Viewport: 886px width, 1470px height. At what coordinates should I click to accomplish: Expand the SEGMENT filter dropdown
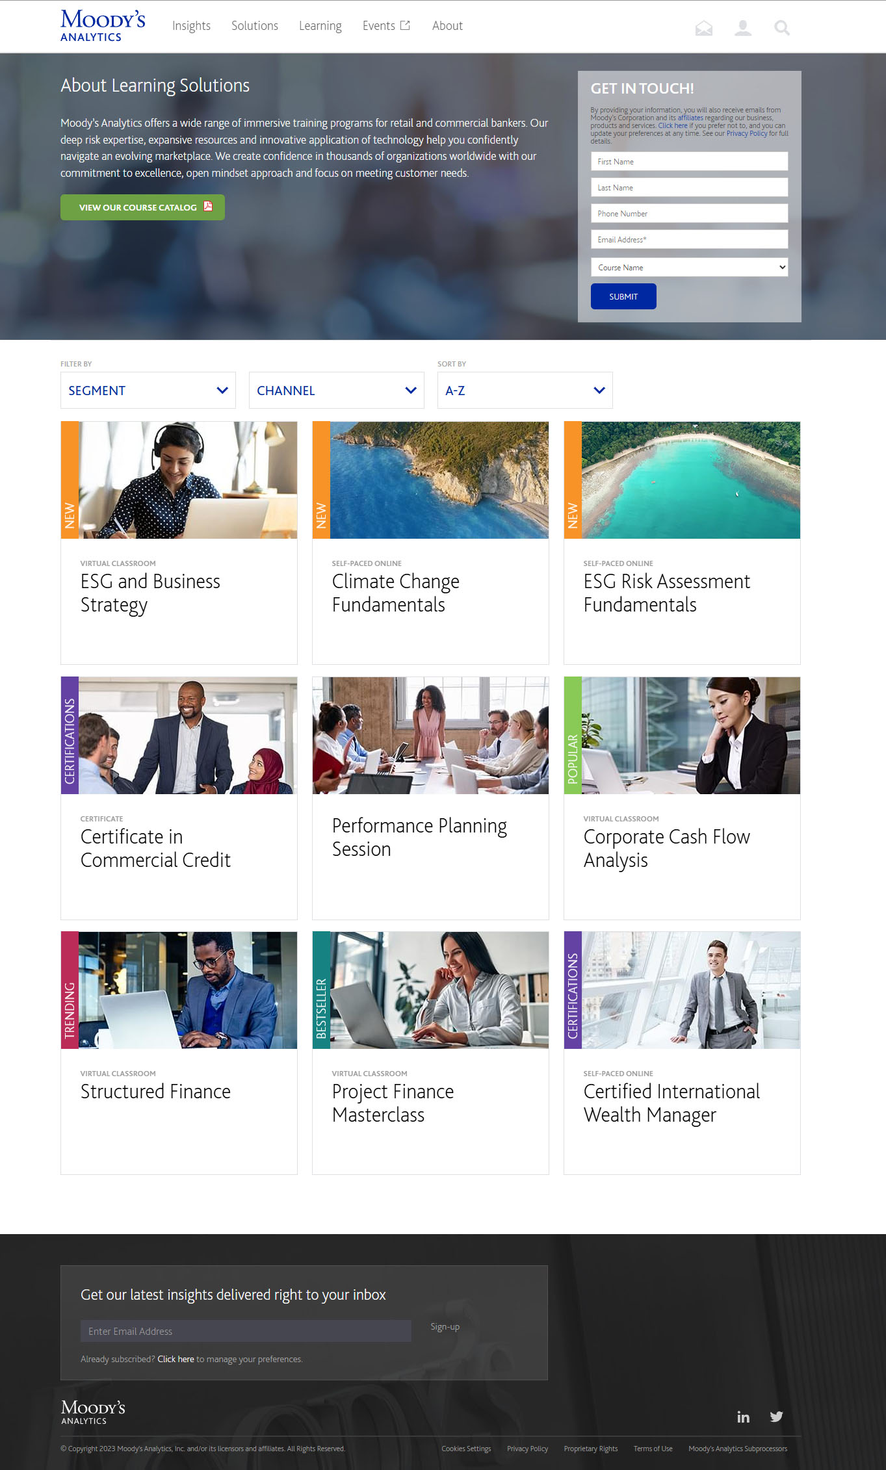[x=148, y=390]
